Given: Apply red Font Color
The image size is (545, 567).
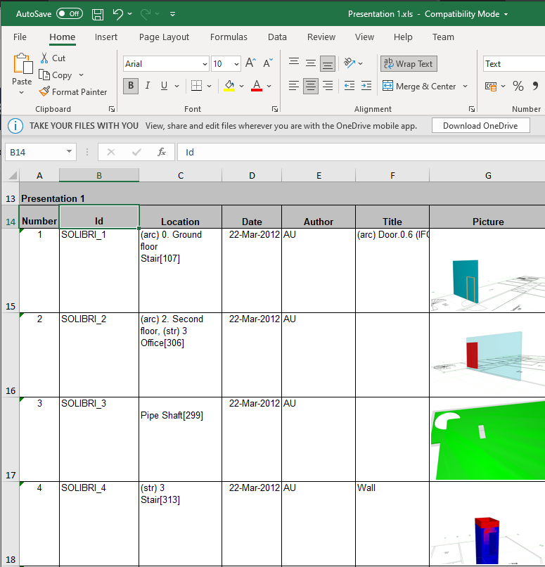Looking at the screenshot, I should coord(257,86).
